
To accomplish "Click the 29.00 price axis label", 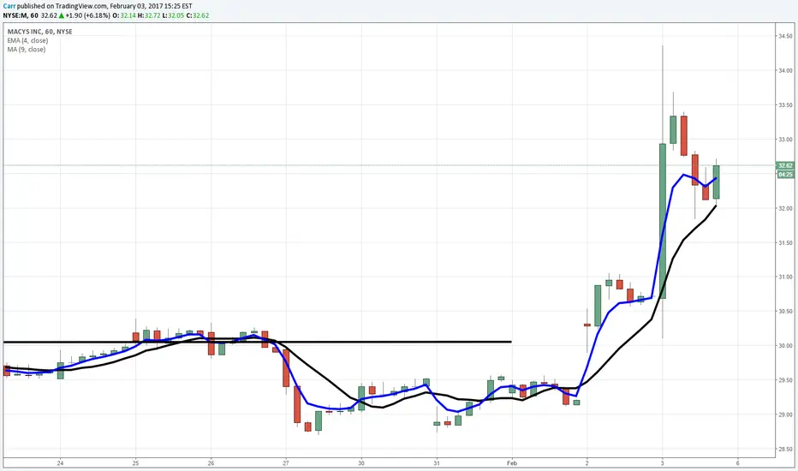I will pos(785,415).
